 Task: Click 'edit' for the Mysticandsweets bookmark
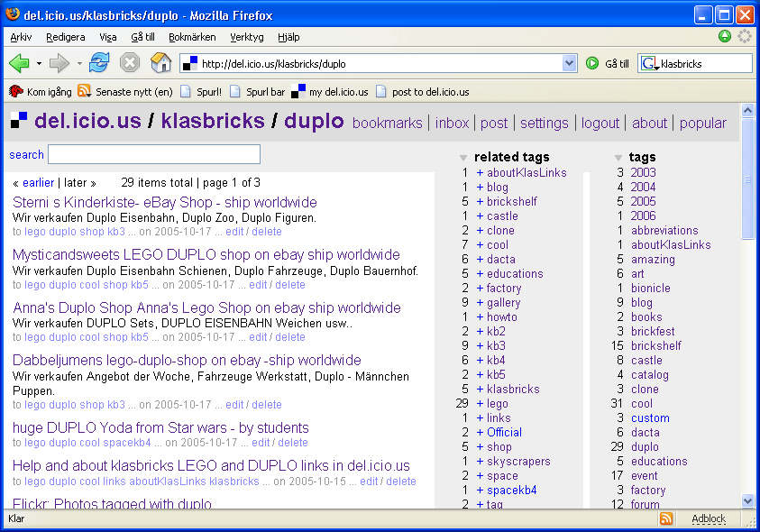click(x=258, y=285)
